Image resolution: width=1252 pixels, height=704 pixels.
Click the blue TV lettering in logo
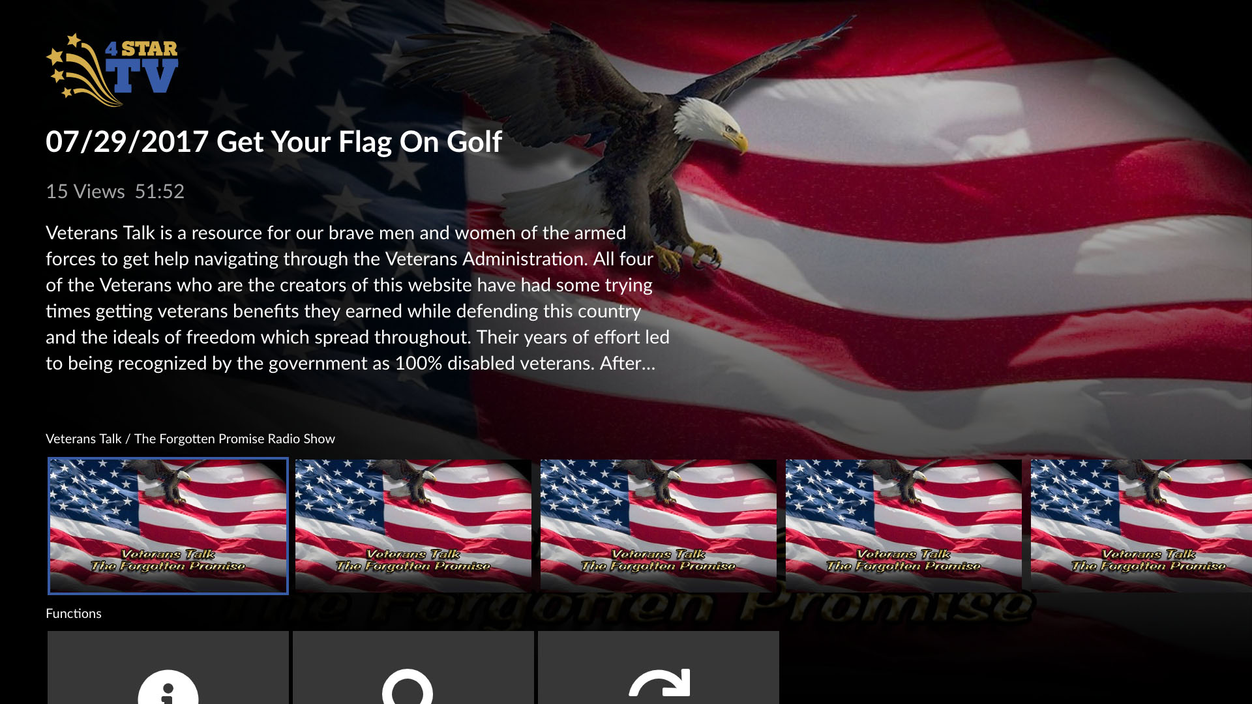point(142,76)
